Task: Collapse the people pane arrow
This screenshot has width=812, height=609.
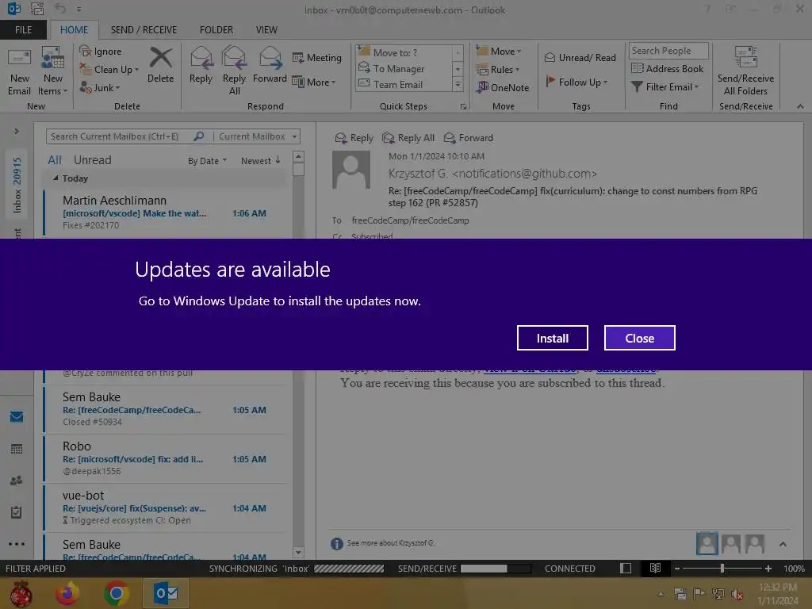Action: click(783, 544)
